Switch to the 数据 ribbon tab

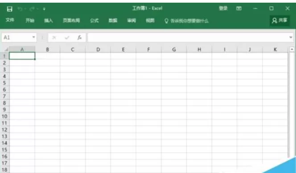point(113,21)
